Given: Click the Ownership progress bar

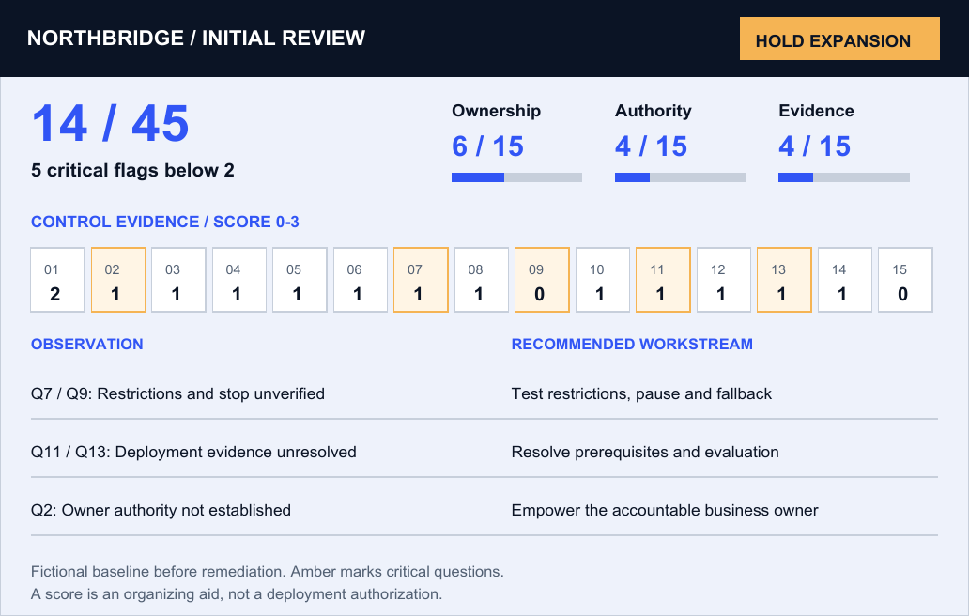Looking at the screenshot, I should coord(516,177).
